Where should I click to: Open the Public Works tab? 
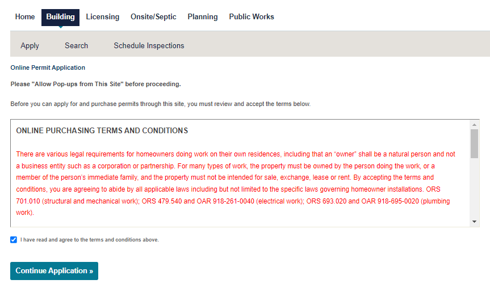252,17
